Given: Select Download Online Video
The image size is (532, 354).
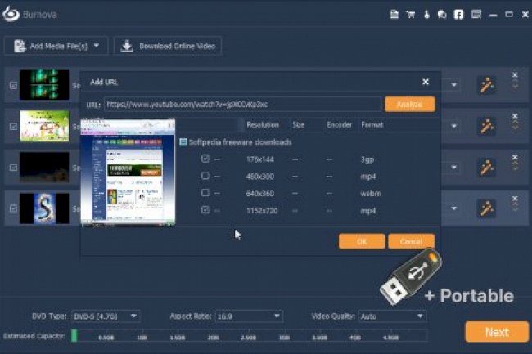Looking at the screenshot, I should [168, 46].
